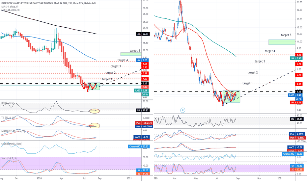Click the Plot -3.8657 value label
Viewport: 307px width, 181px height.
pyautogui.click(x=297, y=138)
